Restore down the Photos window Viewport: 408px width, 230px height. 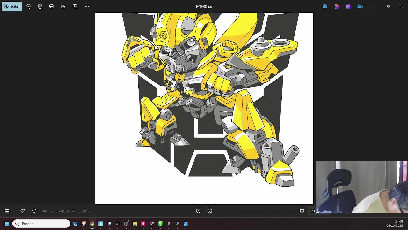tap(389, 6)
